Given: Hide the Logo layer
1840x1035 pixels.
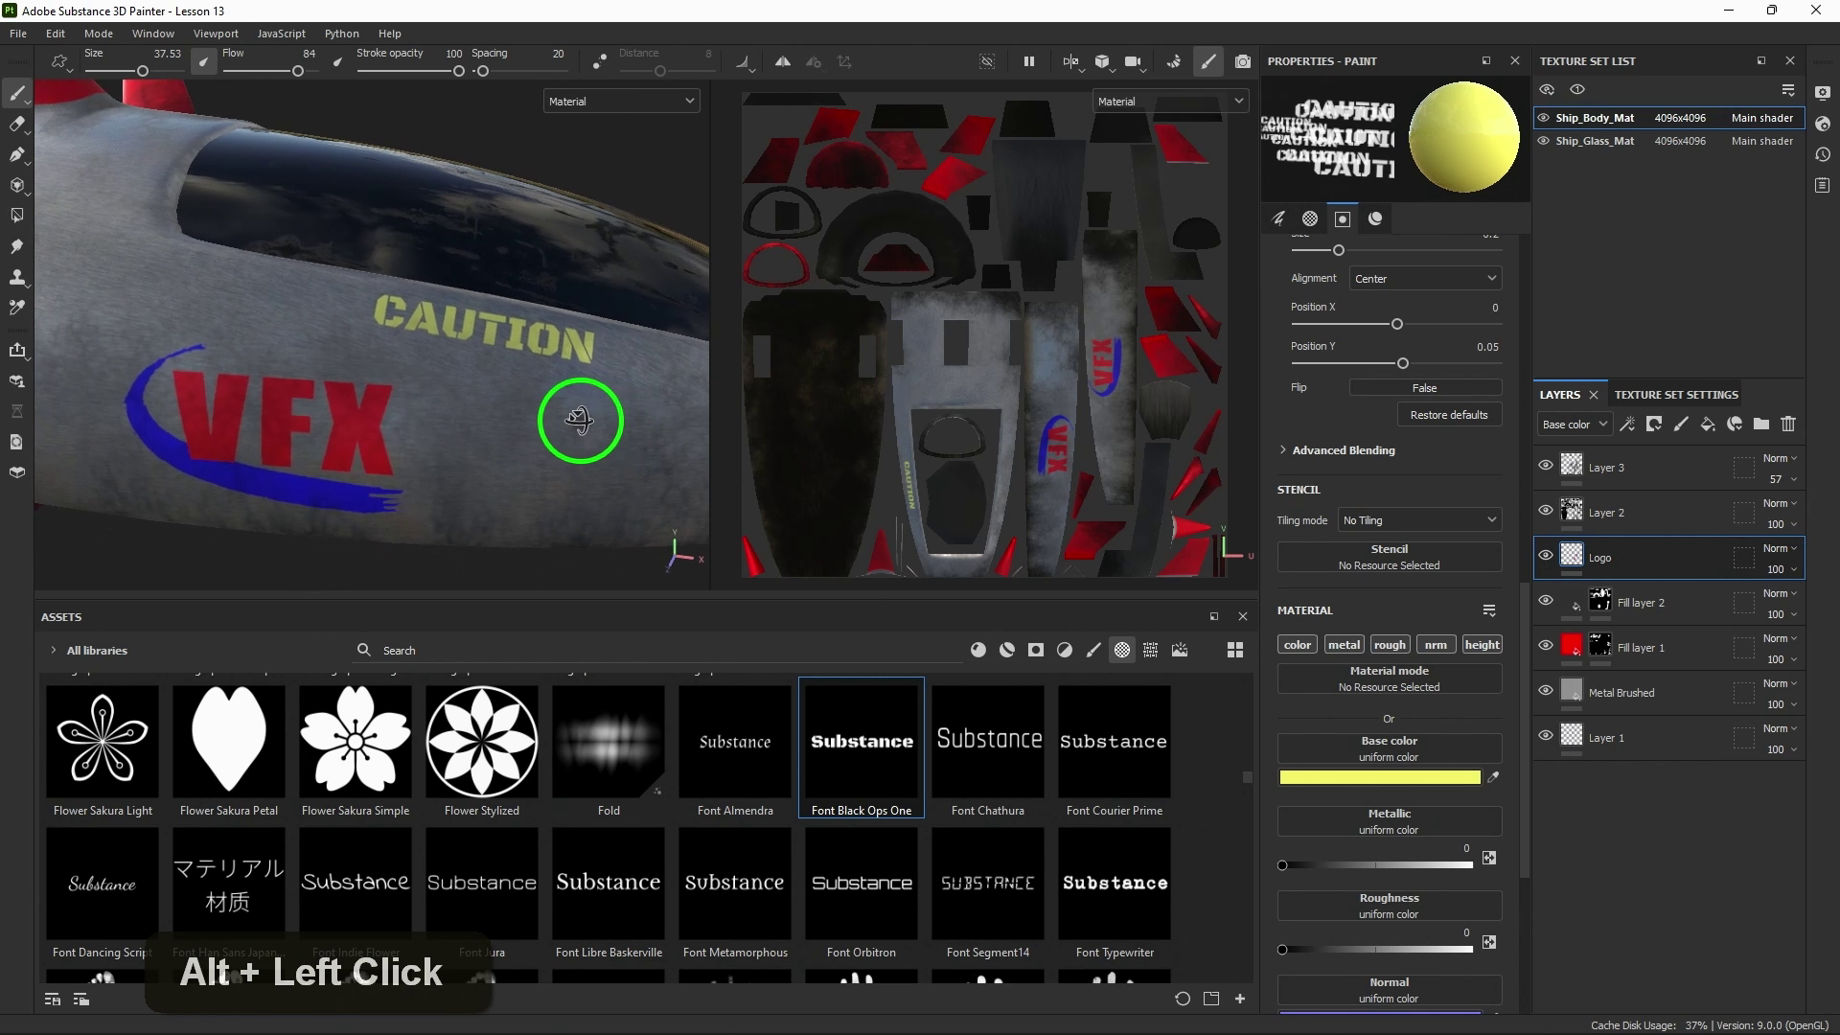Looking at the screenshot, I should tap(1546, 555).
